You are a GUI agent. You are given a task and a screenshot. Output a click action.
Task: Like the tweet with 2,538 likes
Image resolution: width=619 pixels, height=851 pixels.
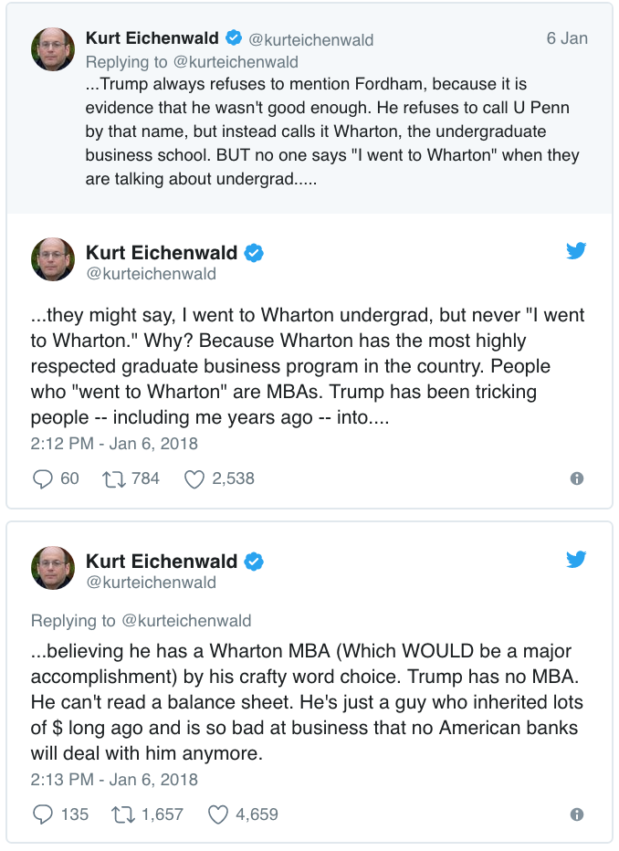[x=194, y=478]
